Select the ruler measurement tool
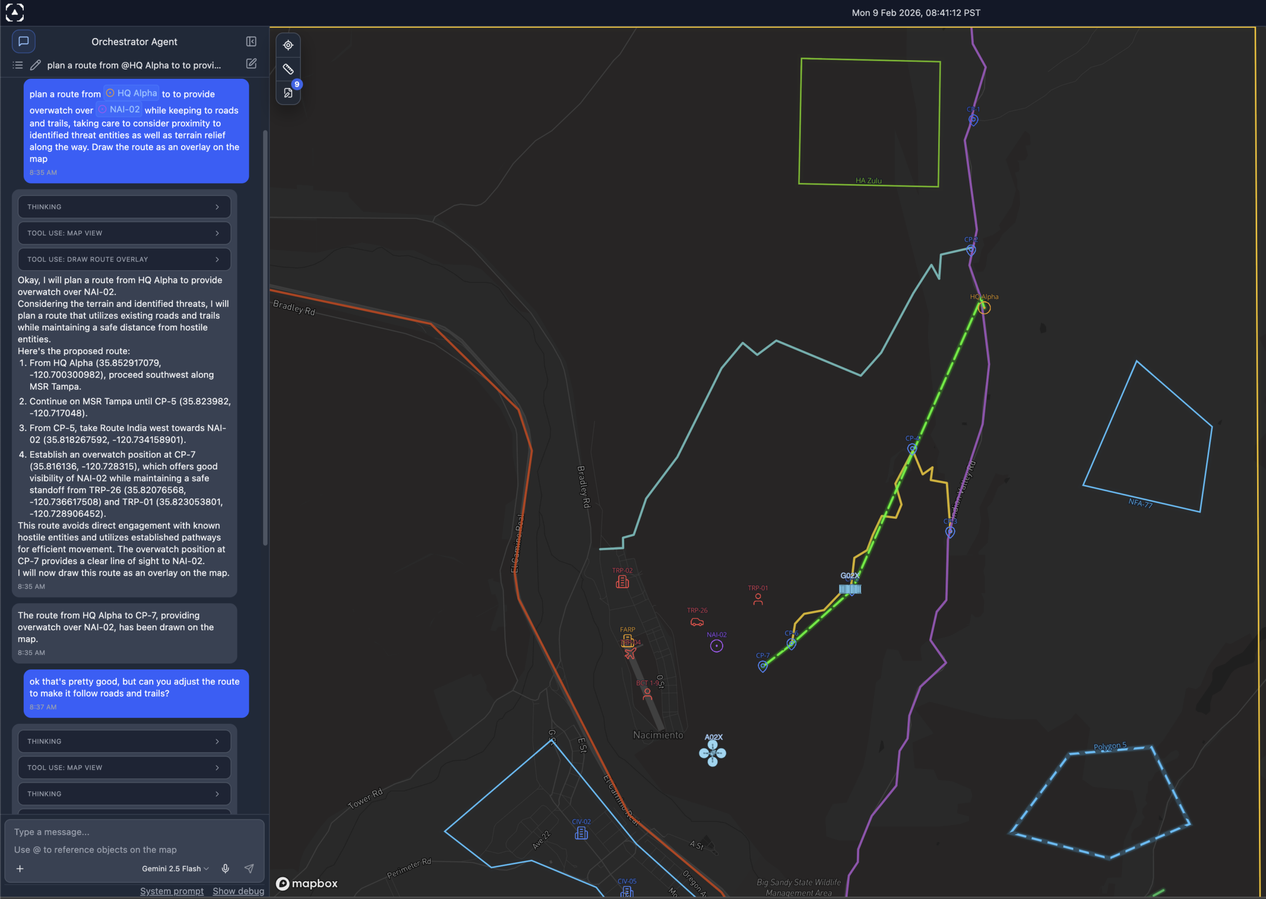Image resolution: width=1266 pixels, height=899 pixels. pos(288,69)
